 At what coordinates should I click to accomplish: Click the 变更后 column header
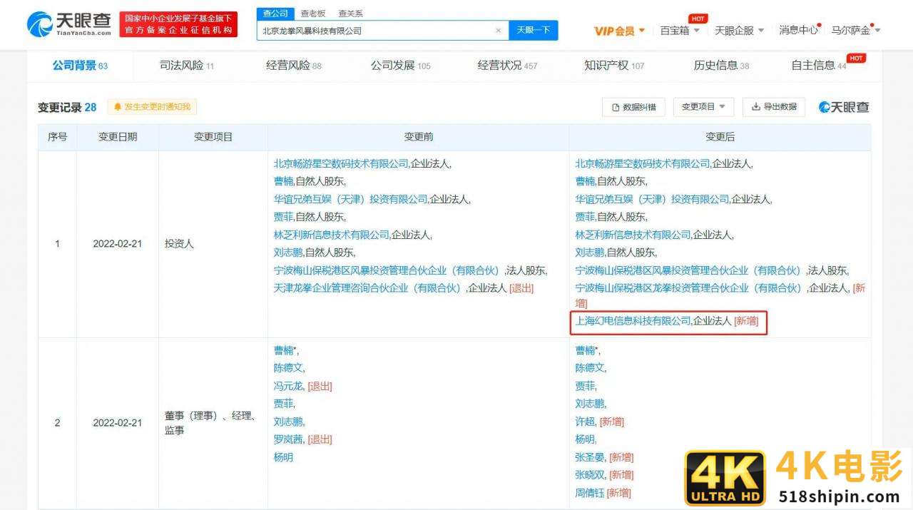(720, 137)
